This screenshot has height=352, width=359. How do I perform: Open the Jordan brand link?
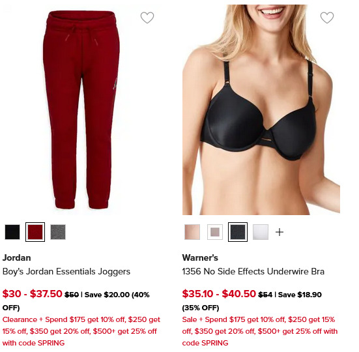(x=16, y=258)
